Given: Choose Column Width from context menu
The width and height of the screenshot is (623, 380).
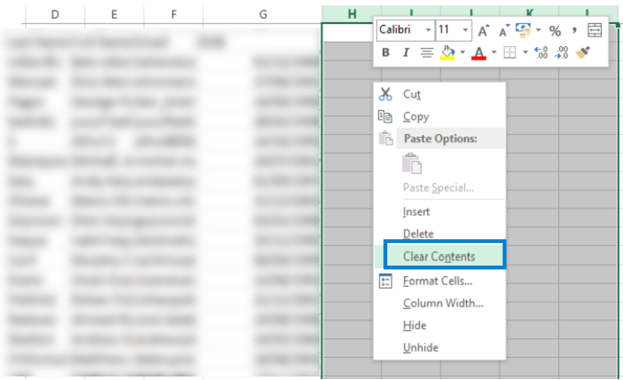Looking at the screenshot, I should [439, 303].
